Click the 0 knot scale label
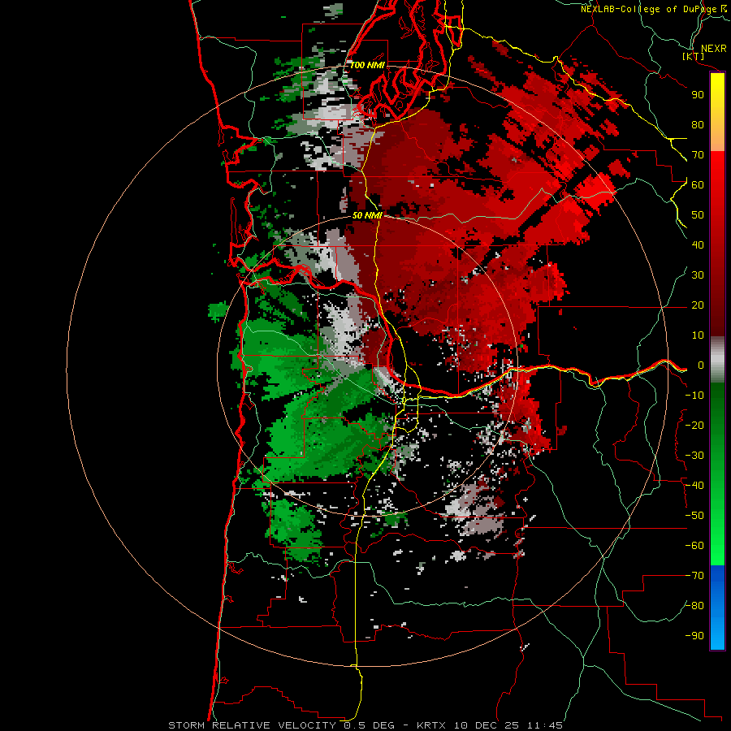 (x=701, y=365)
